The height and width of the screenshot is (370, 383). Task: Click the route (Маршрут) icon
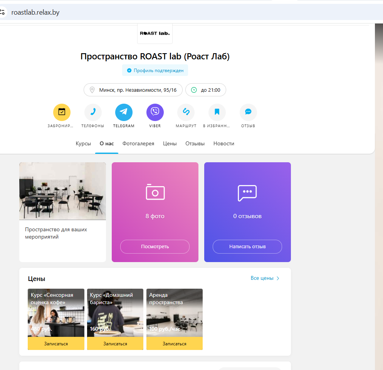pos(186,112)
